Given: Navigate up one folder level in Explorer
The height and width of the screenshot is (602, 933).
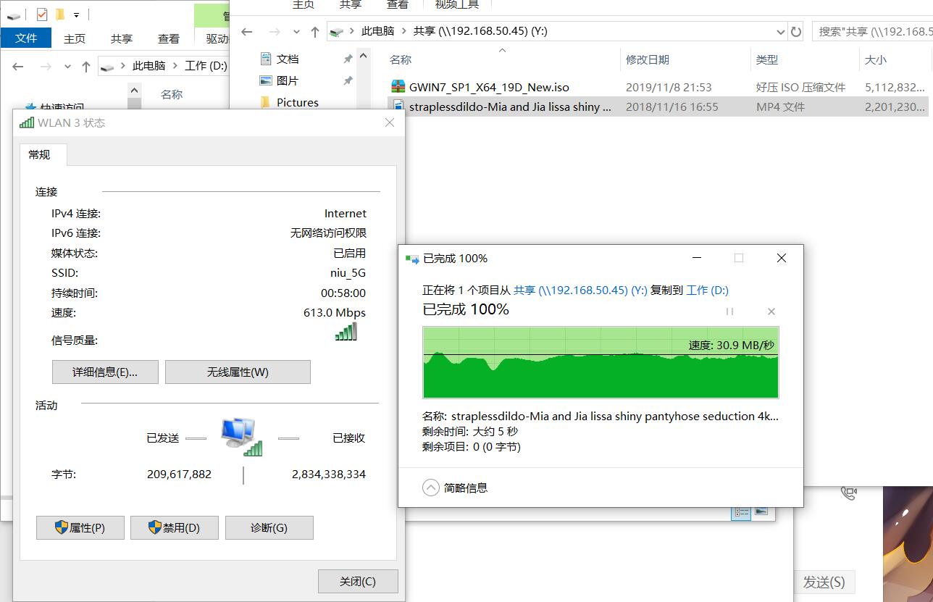Looking at the screenshot, I should point(314,32).
